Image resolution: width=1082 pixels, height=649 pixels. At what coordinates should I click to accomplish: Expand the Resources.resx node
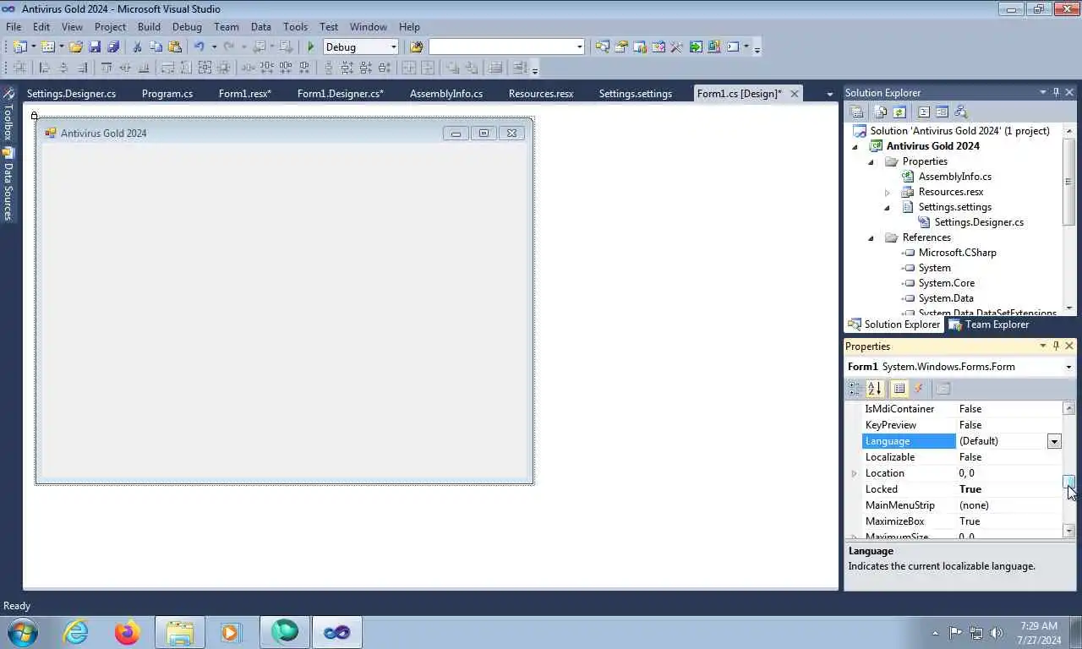[887, 193]
